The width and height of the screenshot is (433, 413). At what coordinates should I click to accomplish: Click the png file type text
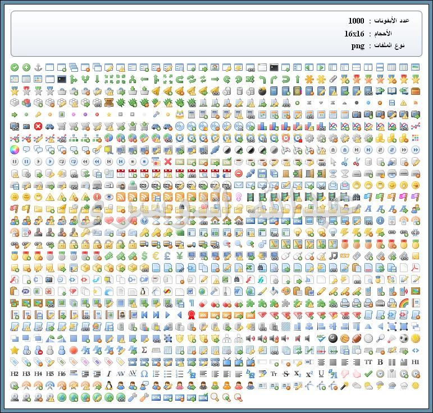[358, 46]
